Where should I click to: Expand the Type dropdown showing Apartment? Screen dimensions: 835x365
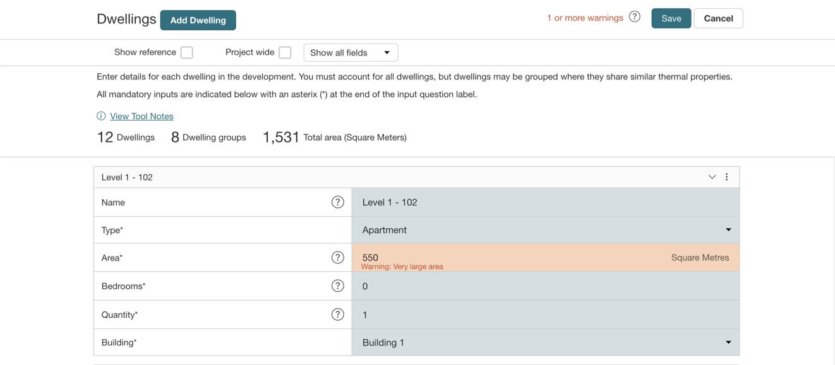545,230
